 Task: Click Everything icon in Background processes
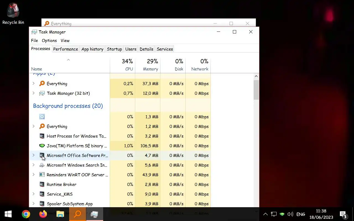coord(42,126)
